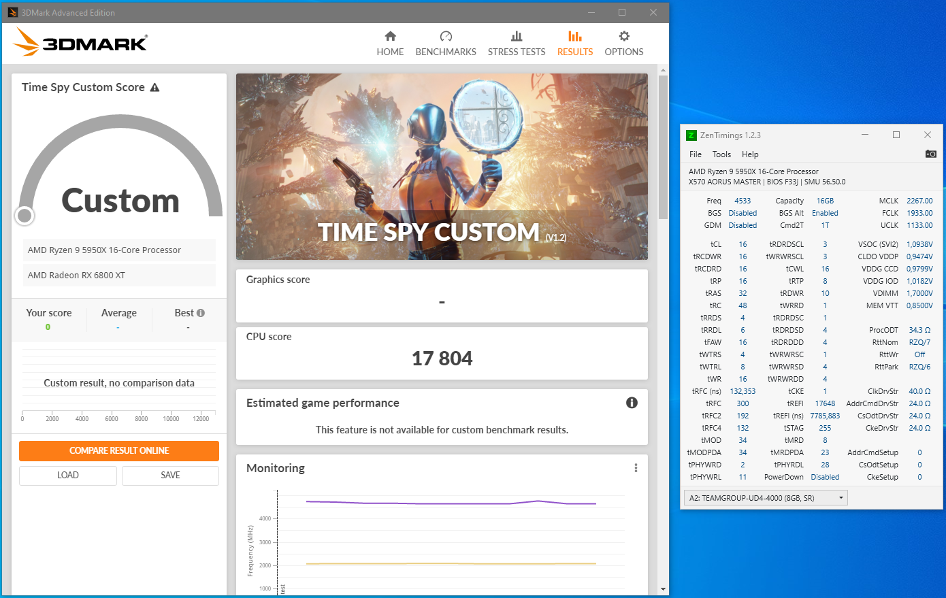946x598 pixels.
Task: Click the Graphics score heading
Action: [278, 280]
